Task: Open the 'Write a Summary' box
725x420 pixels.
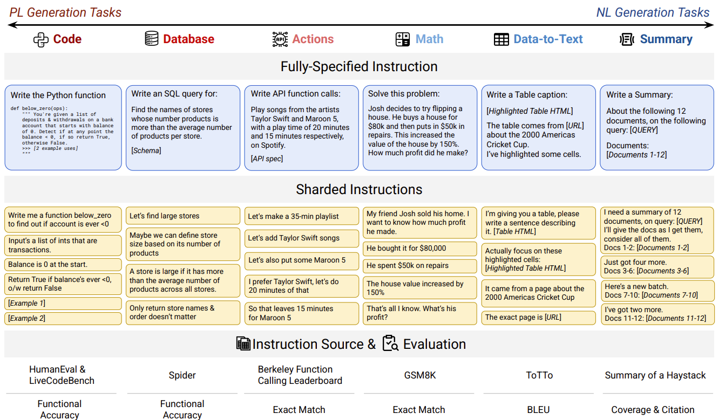Action: (x=656, y=127)
